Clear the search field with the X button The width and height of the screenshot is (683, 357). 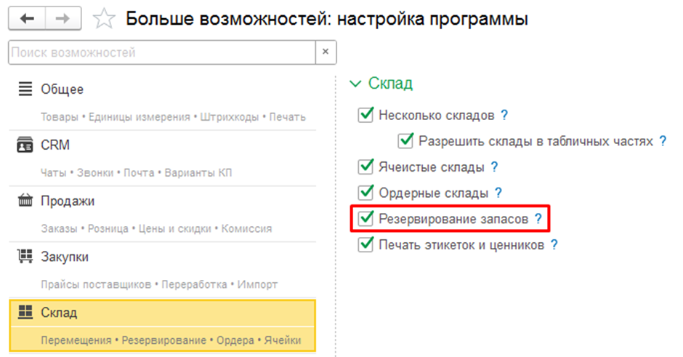tap(326, 52)
